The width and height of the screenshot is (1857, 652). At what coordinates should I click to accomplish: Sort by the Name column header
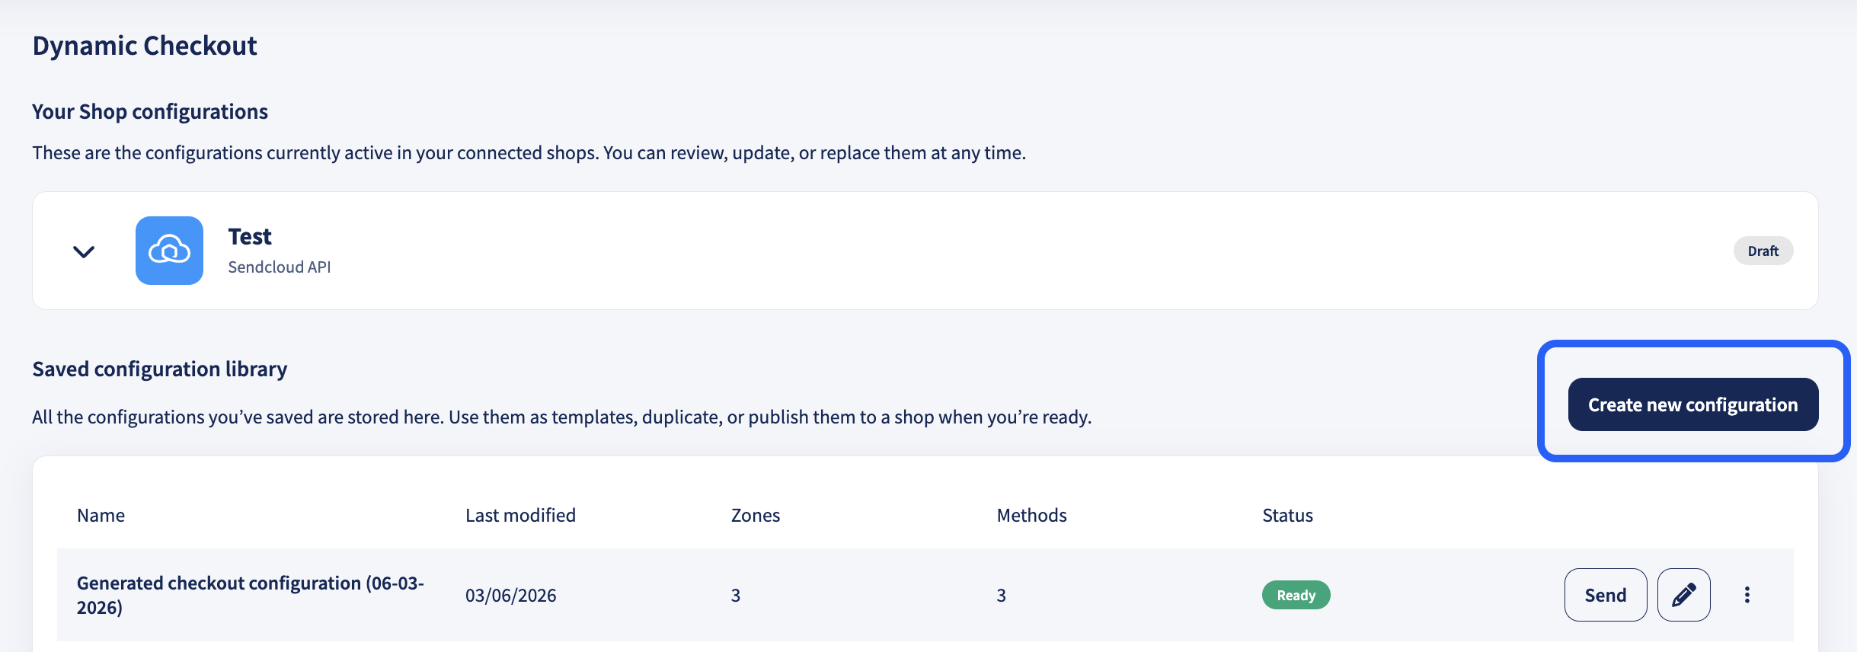tap(101, 516)
